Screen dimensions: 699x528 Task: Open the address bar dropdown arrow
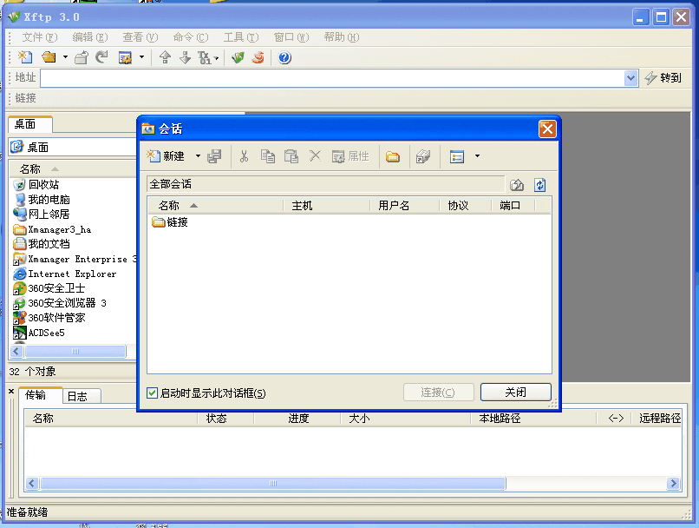pyautogui.click(x=630, y=78)
